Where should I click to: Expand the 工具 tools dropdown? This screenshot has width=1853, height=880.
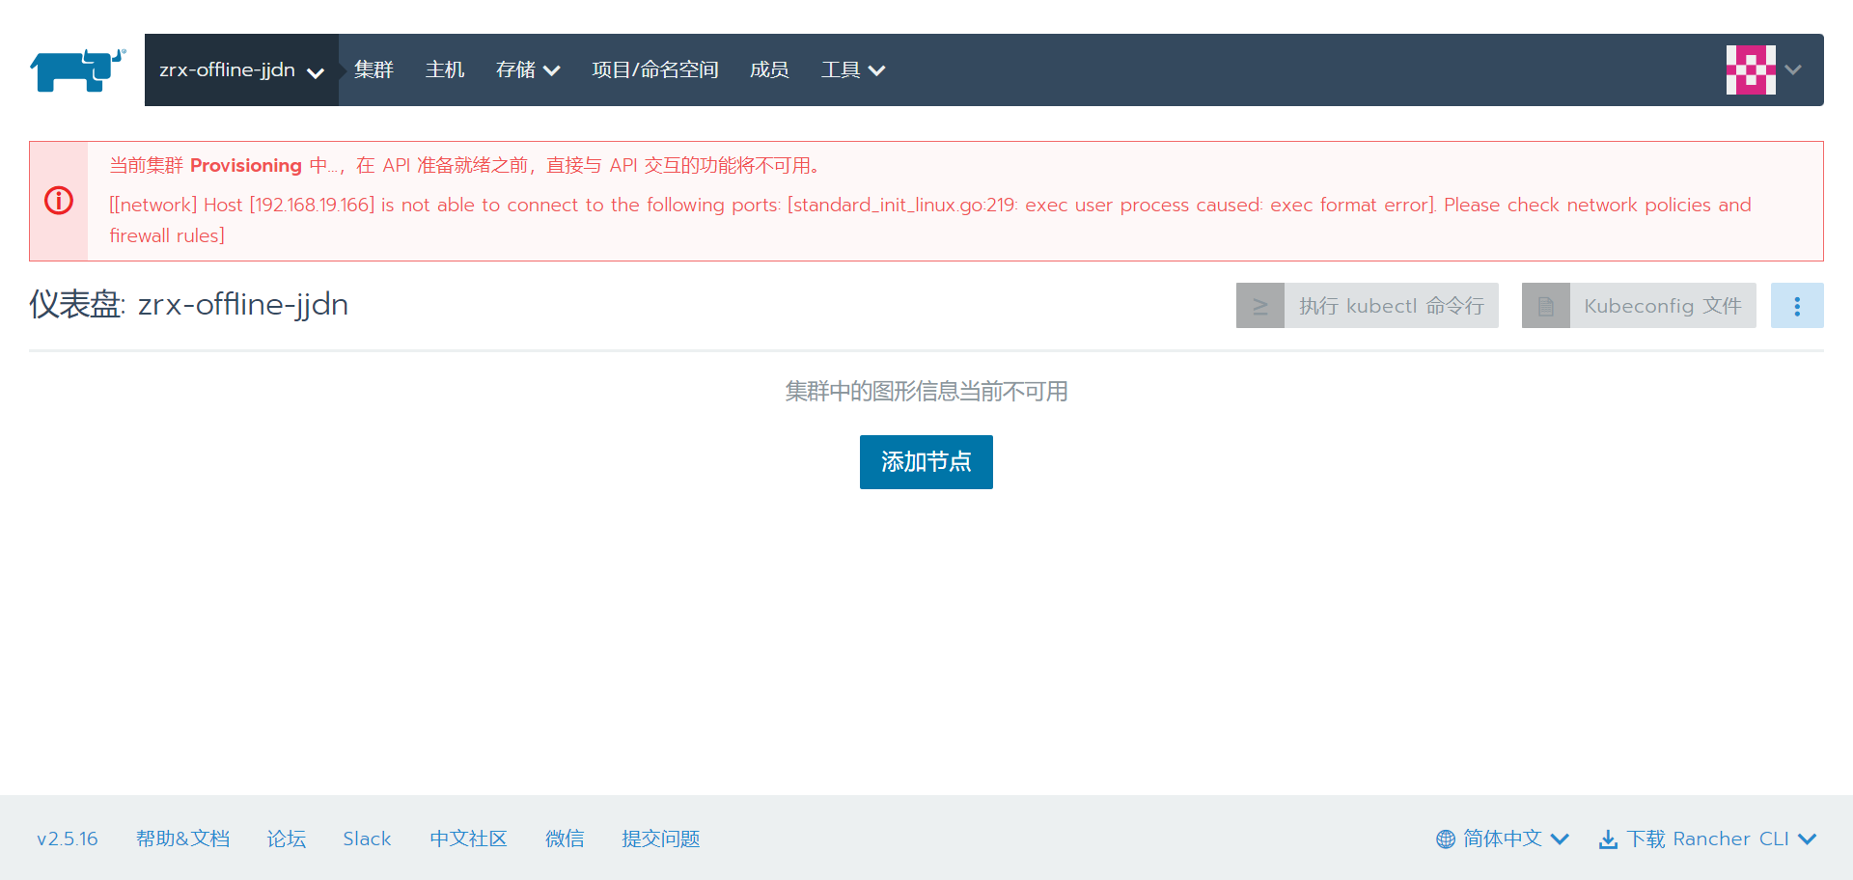pyautogui.click(x=852, y=70)
